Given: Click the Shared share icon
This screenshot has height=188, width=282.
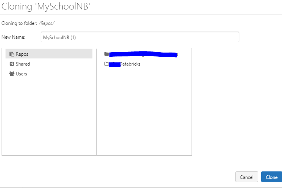Looking at the screenshot, I should pyautogui.click(x=11, y=64).
